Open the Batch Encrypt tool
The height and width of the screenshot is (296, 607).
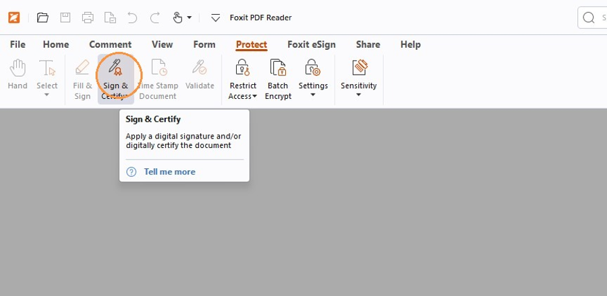278,79
